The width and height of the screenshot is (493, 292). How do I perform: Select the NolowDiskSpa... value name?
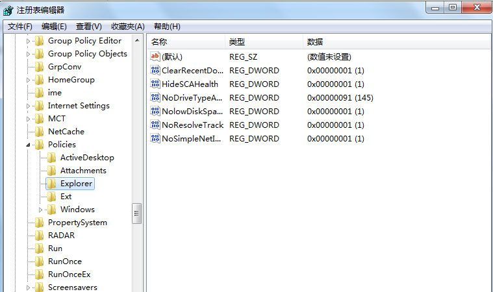click(192, 112)
